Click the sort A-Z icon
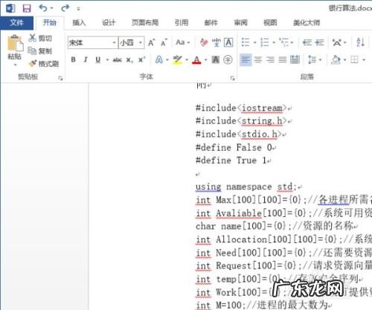Screen dimensions: 372x310 361,42
